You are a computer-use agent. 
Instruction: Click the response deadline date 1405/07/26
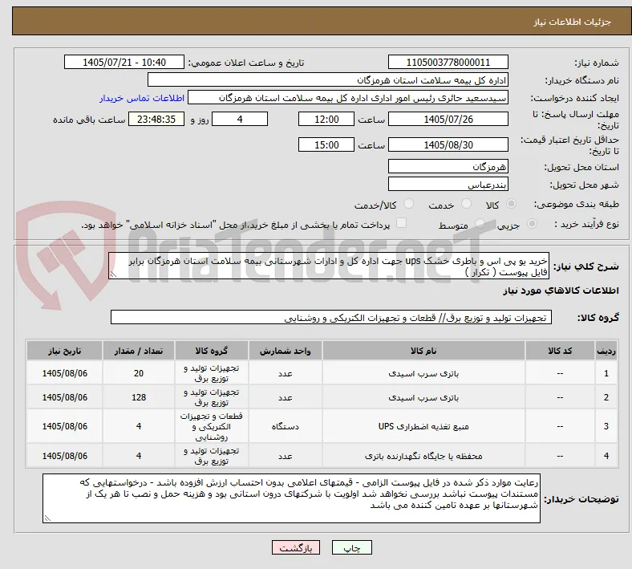click(x=448, y=119)
